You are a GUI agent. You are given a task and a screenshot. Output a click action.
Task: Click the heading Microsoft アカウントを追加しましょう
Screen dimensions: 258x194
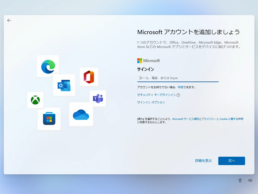pyautogui.click(x=188, y=32)
